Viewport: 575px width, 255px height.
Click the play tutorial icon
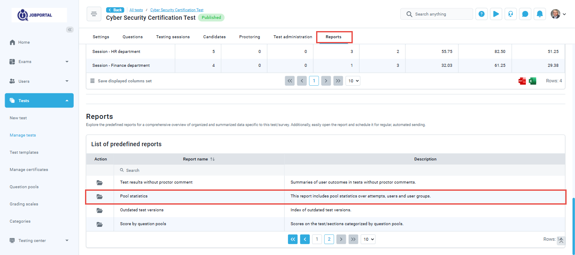click(496, 14)
